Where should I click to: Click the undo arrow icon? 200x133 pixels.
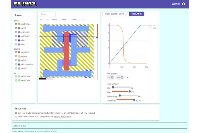pyautogui.click(x=41, y=20)
